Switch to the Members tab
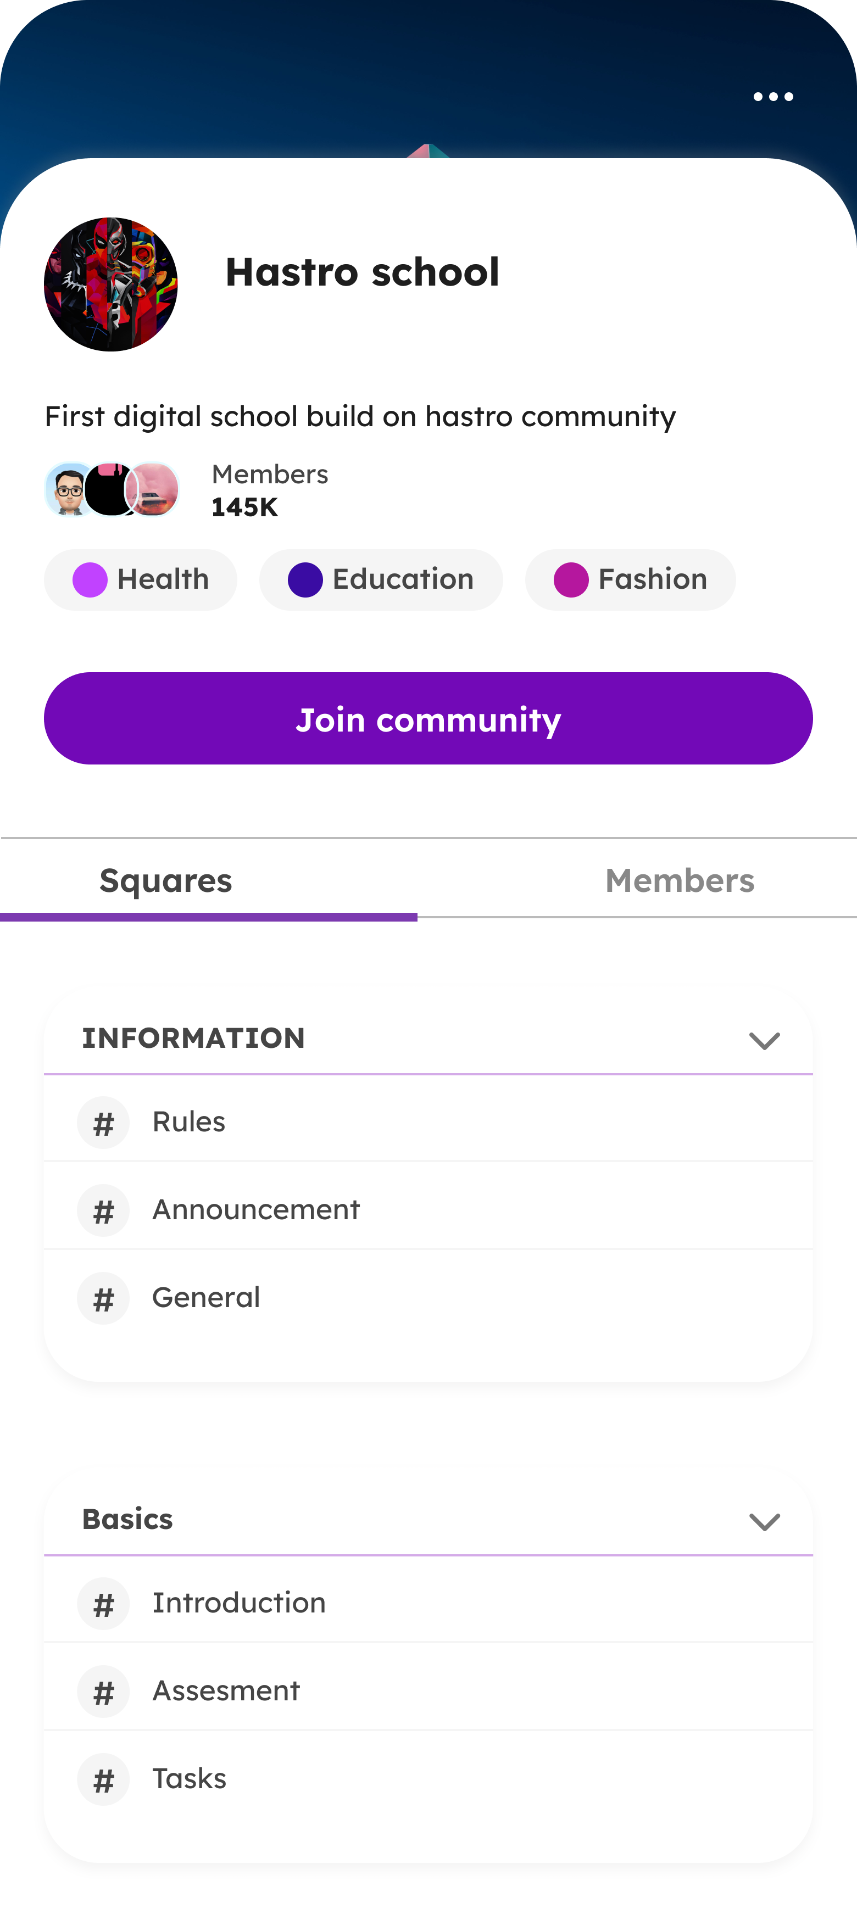The image size is (857, 1931). point(680,881)
